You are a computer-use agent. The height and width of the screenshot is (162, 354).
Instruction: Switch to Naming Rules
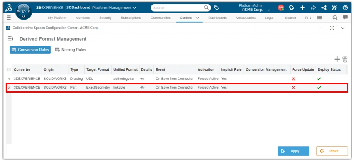71,50
